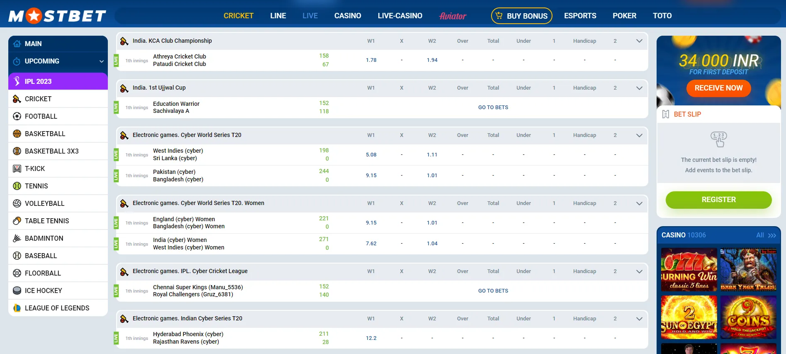The image size is (786, 354).
Task: Open the Burning Wins casino game thumbnail
Action: [x=689, y=270]
